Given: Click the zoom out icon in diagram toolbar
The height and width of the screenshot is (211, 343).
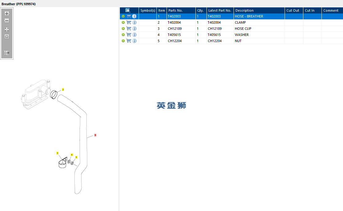Looking at the screenshot, I should coord(7,21).
